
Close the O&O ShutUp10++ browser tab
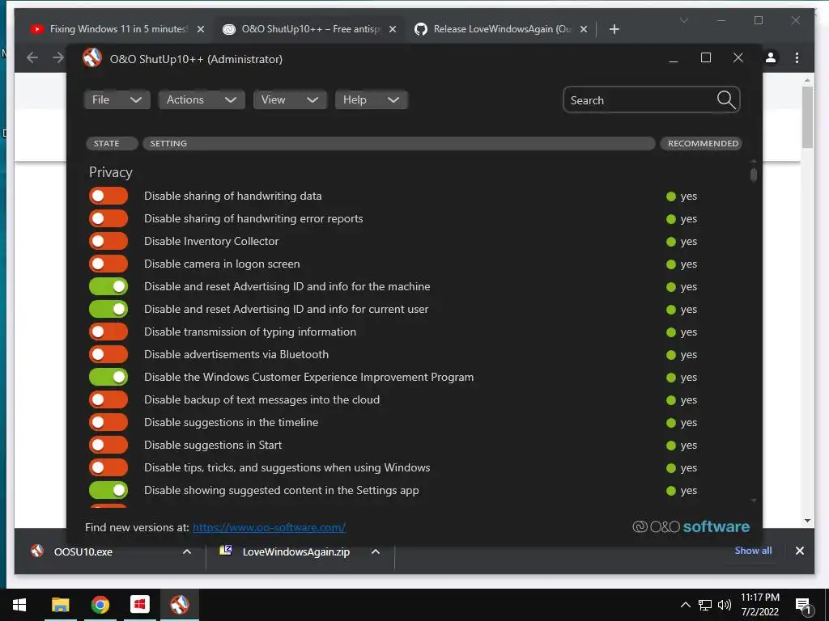point(393,29)
